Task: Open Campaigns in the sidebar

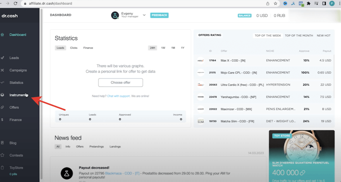Action: click(x=18, y=70)
